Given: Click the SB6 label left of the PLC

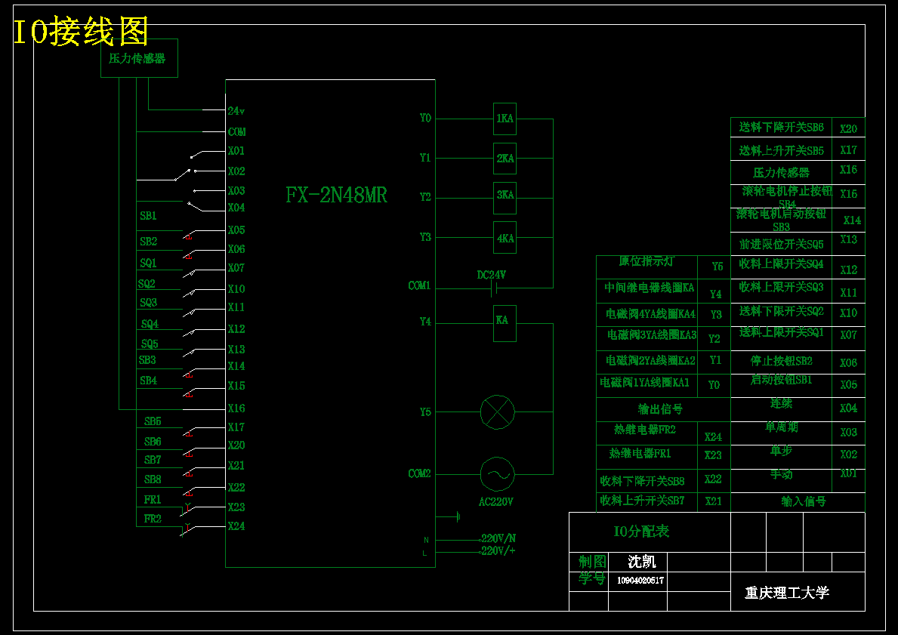Looking at the screenshot, I should pos(153,442).
